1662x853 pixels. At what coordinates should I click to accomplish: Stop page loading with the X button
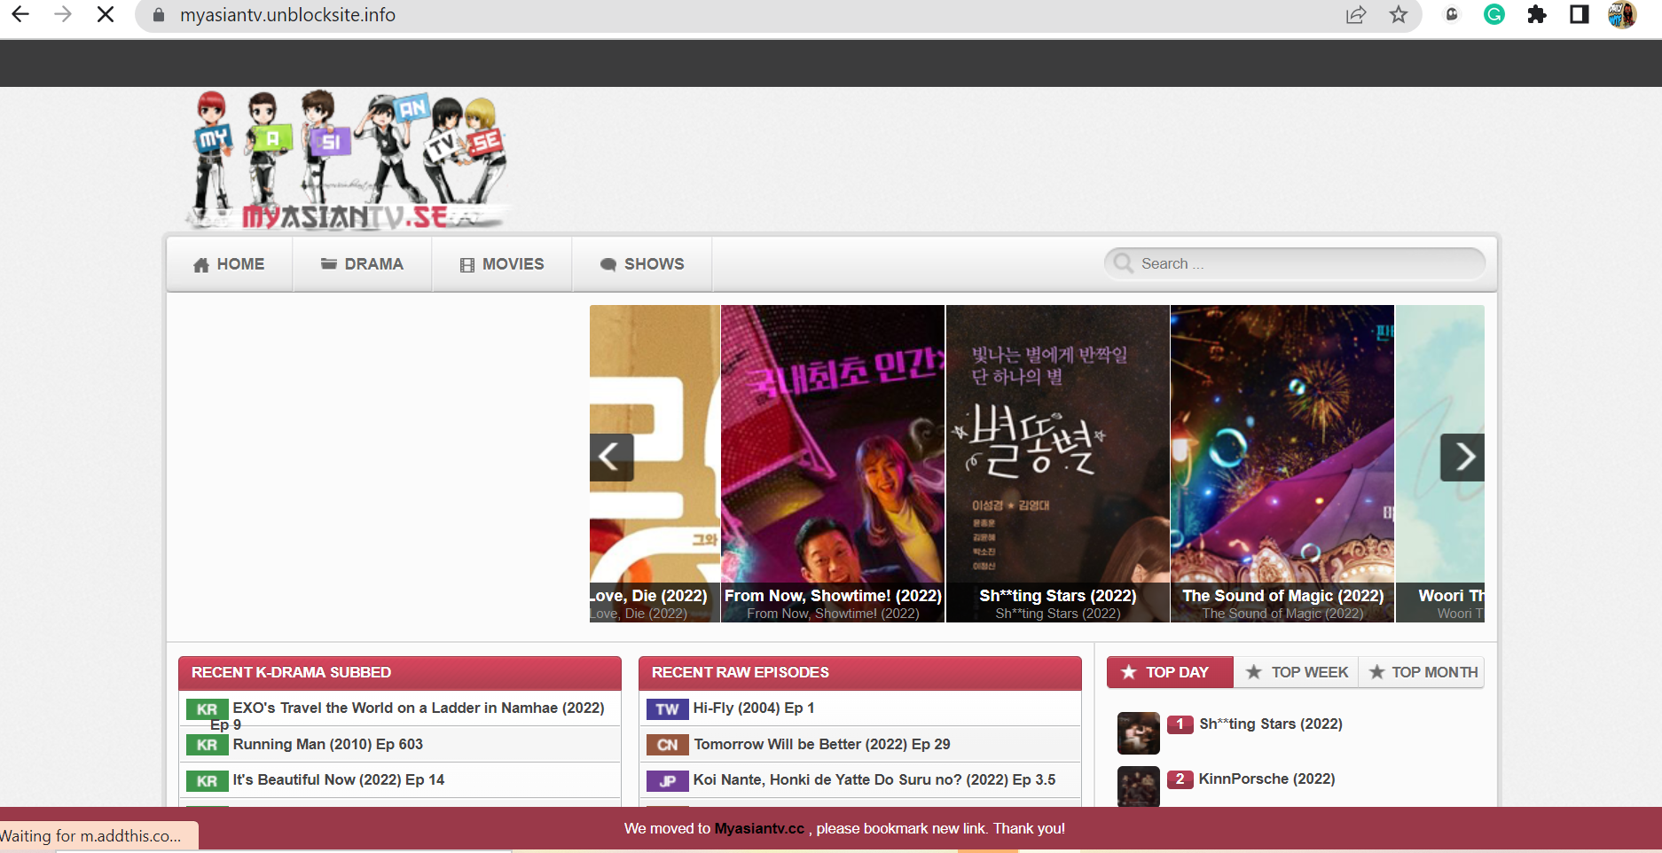(105, 15)
